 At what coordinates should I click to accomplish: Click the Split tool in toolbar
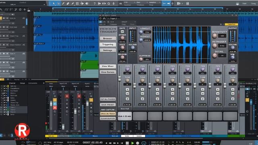[x=63, y=4]
